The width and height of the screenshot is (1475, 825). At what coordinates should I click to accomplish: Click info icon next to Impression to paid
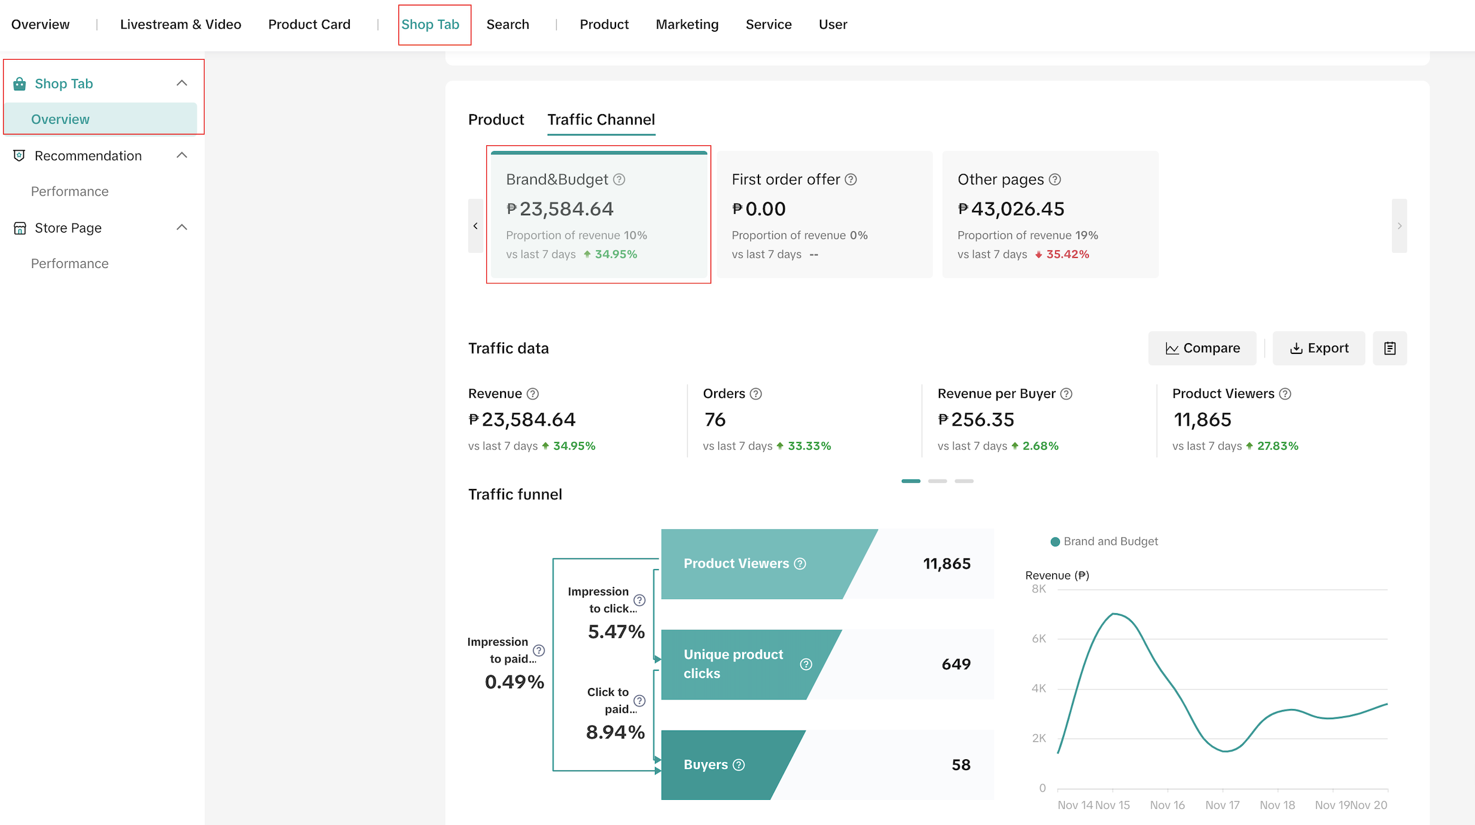click(538, 650)
